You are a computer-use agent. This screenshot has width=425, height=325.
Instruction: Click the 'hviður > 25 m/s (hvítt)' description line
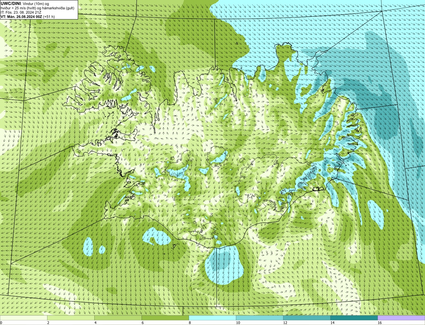[38, 8]
